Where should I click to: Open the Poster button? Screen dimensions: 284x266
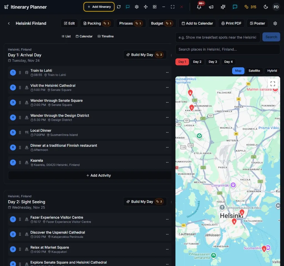(x=257, y=23)
